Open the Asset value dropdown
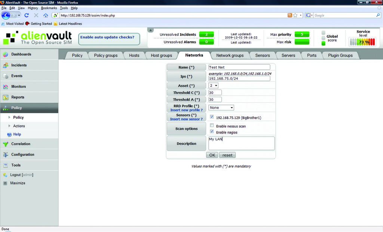 pos(214,86)
